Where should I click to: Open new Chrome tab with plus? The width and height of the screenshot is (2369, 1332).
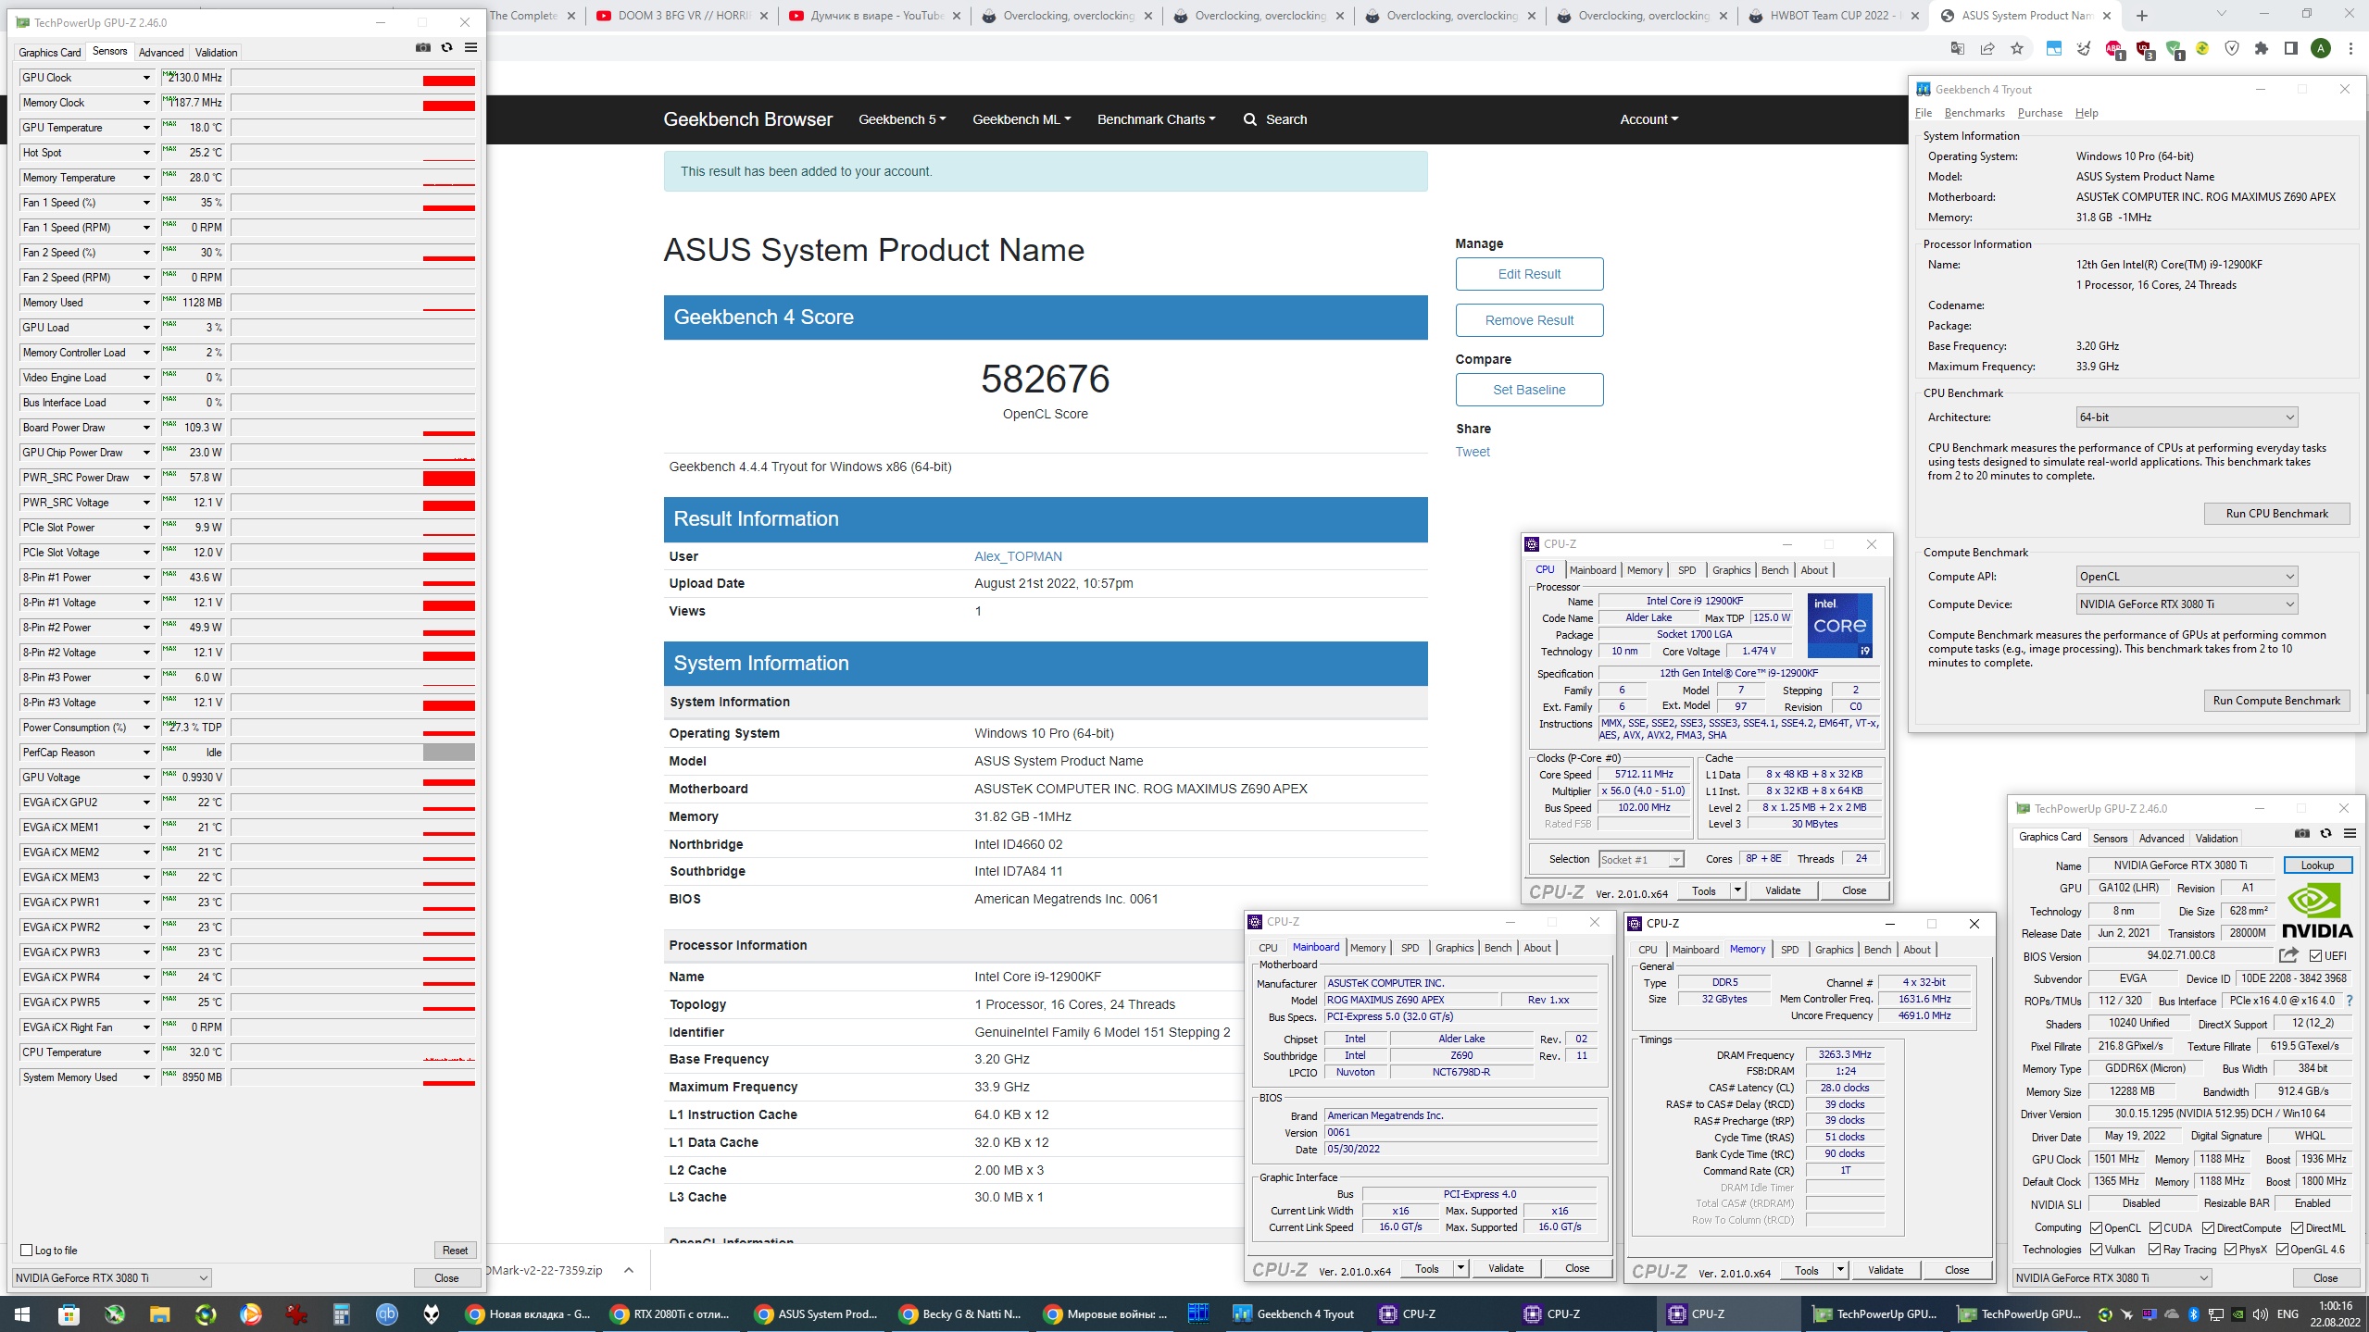(x=2142, y=16)
